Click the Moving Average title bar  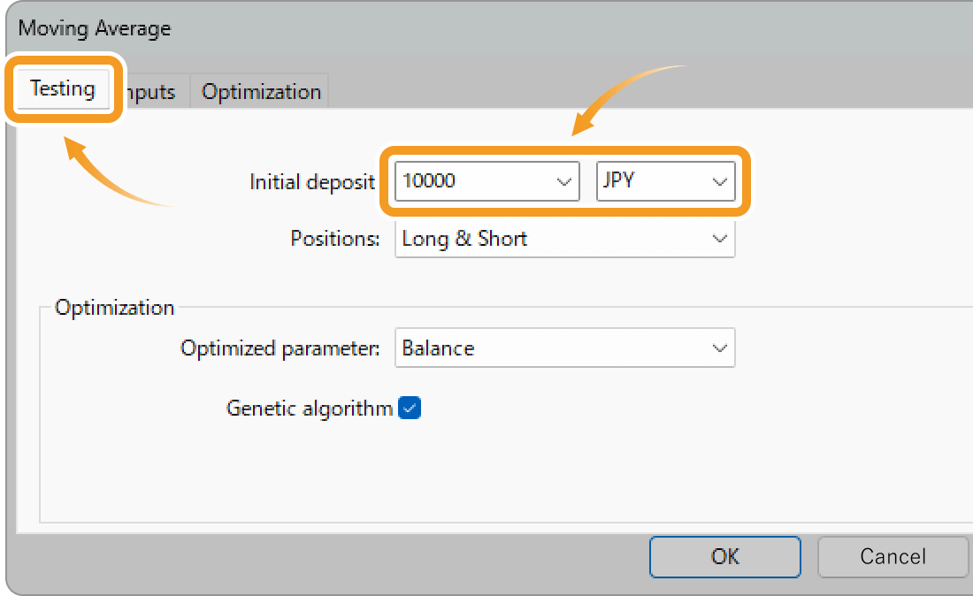(x=442, y=28)
